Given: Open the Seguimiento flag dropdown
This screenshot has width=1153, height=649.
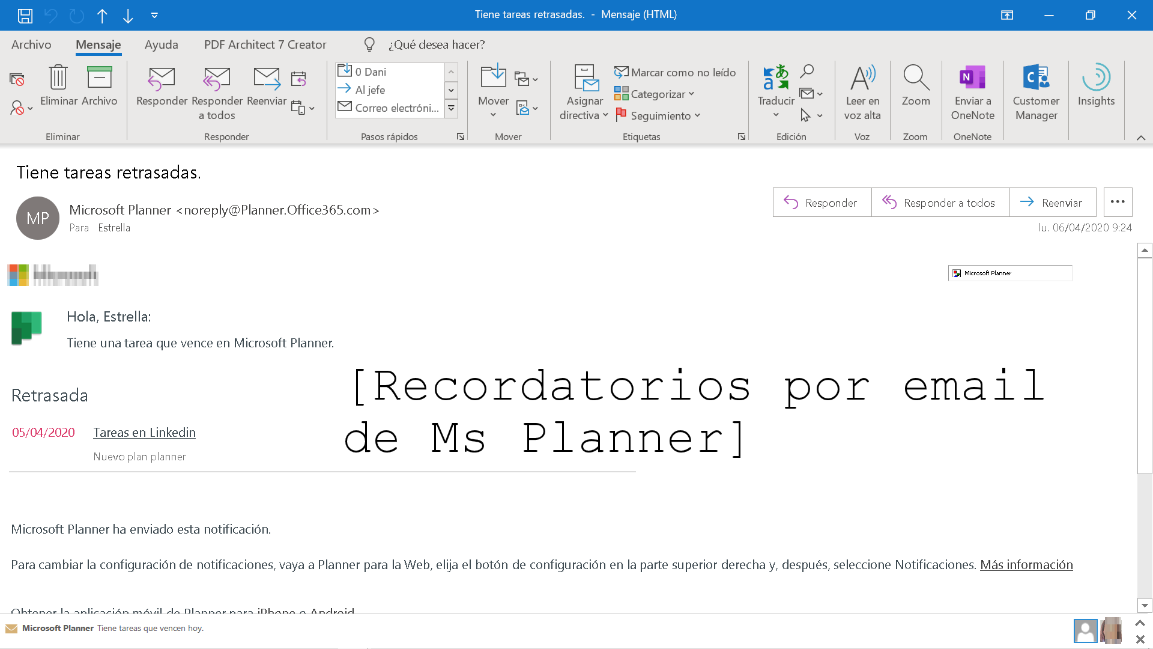Looking at the screenshot, I should (658, 115).
